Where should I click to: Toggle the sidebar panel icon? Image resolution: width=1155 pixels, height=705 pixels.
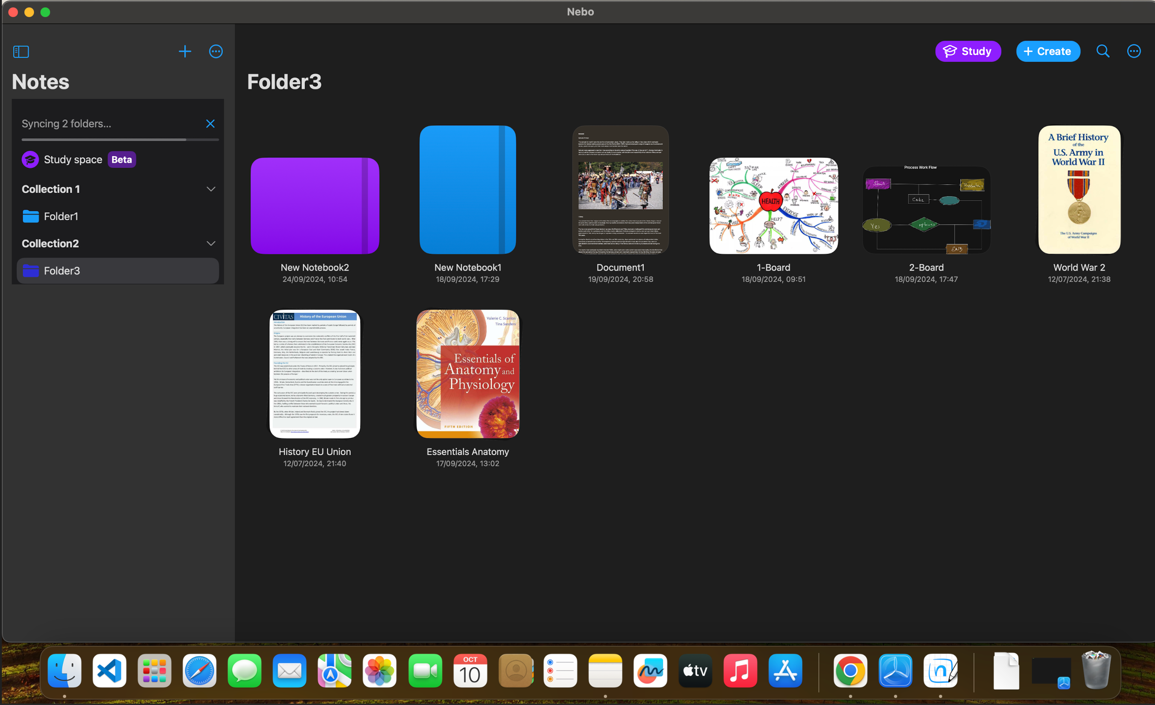(21, 52)
